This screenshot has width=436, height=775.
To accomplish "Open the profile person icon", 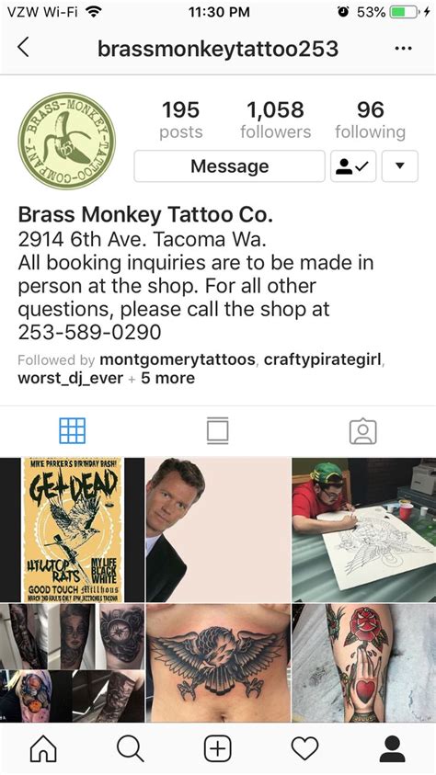I will (x=393, y=748).
